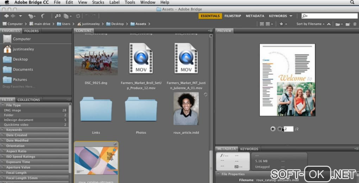Open the workspace switcher dropdown arrow
The image size is (359, 183).
click(x=291, y=16)
